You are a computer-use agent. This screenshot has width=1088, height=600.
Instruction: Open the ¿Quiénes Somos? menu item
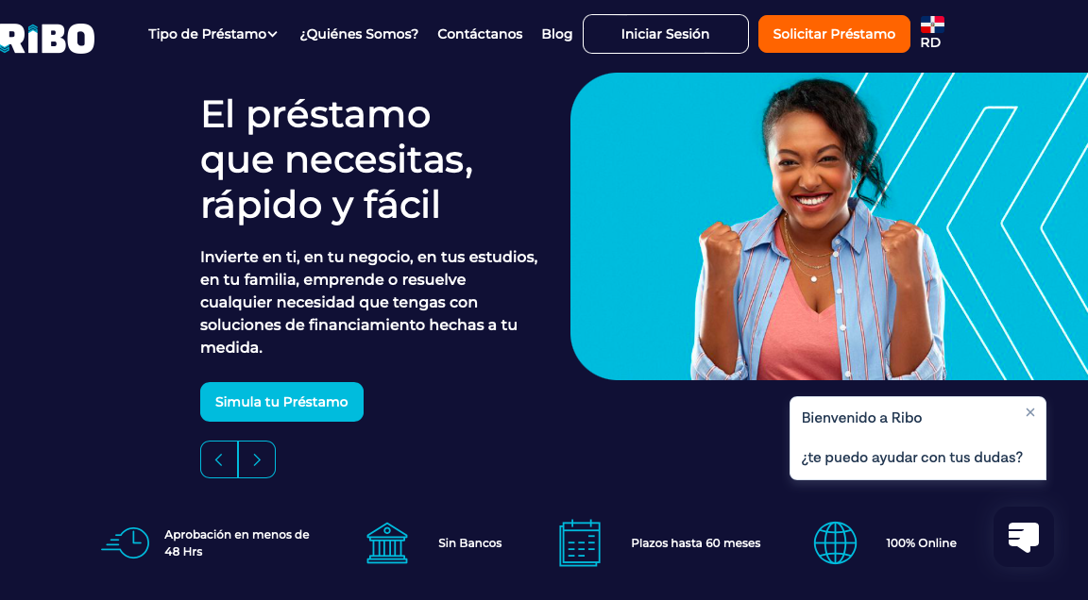coord(359,34)
